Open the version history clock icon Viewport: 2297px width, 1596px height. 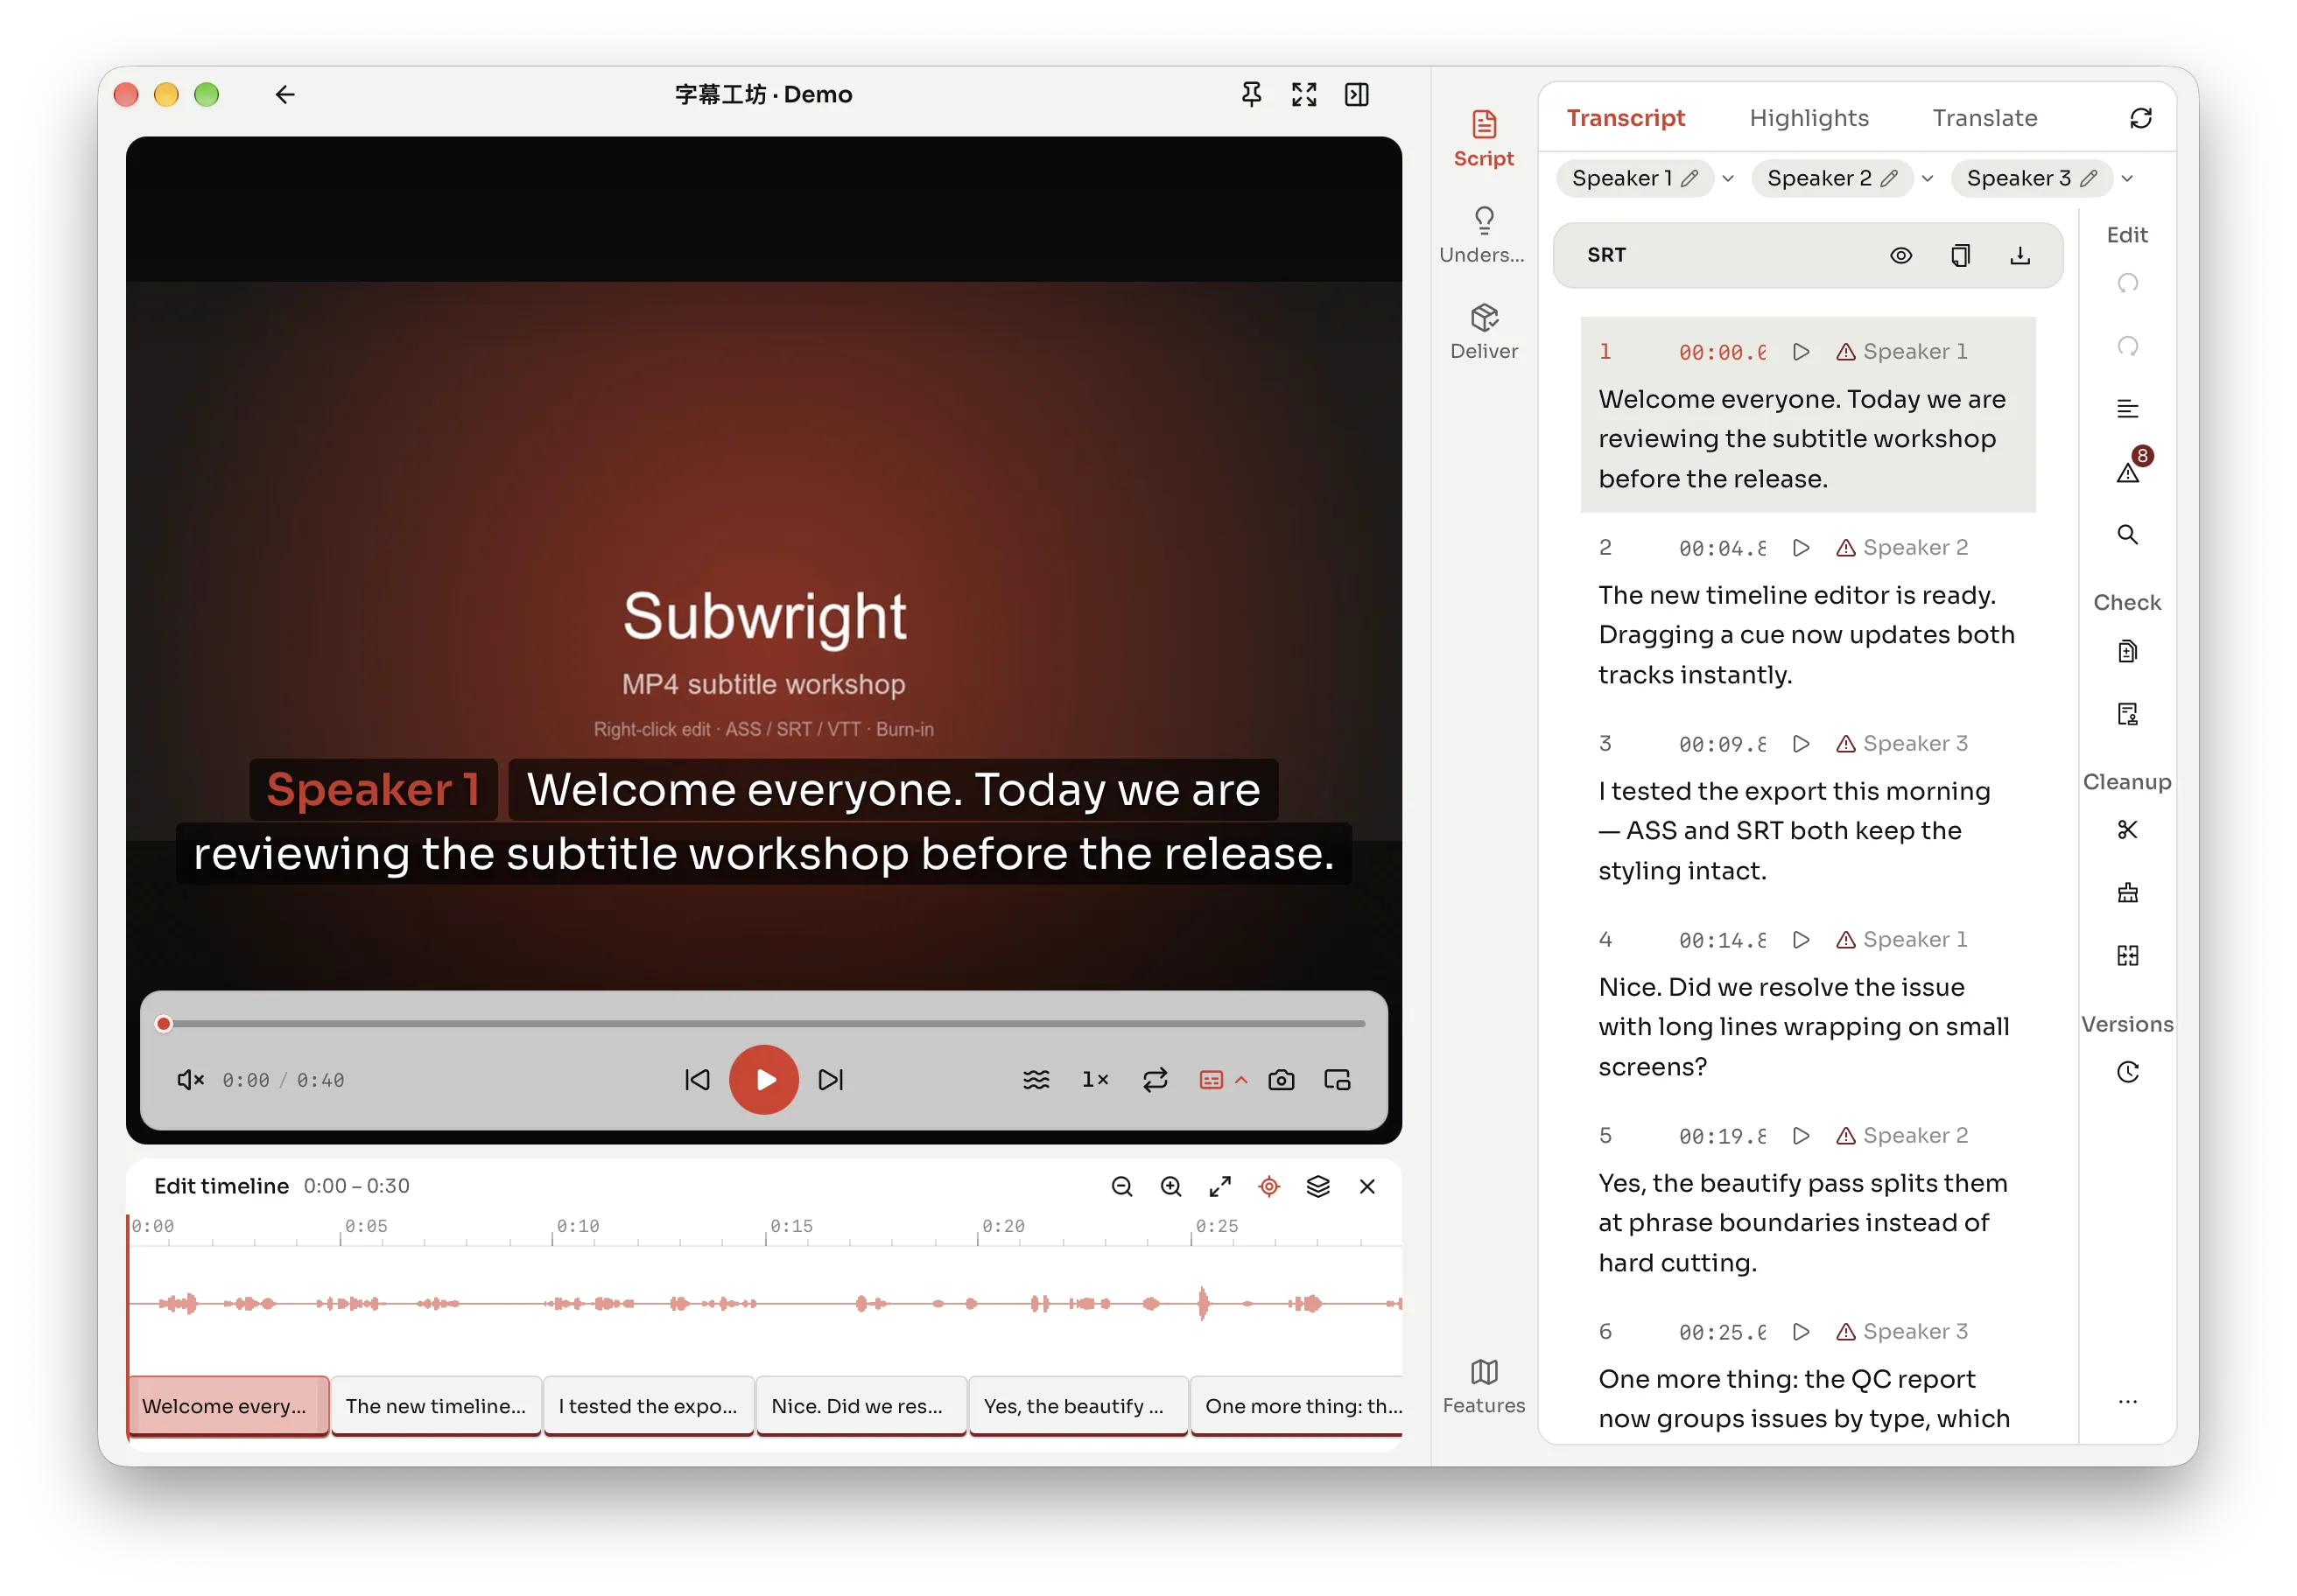coord(2127,1072)
